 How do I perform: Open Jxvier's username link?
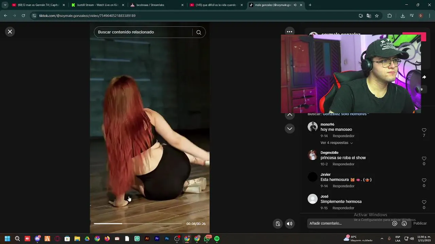pos(326,175)
